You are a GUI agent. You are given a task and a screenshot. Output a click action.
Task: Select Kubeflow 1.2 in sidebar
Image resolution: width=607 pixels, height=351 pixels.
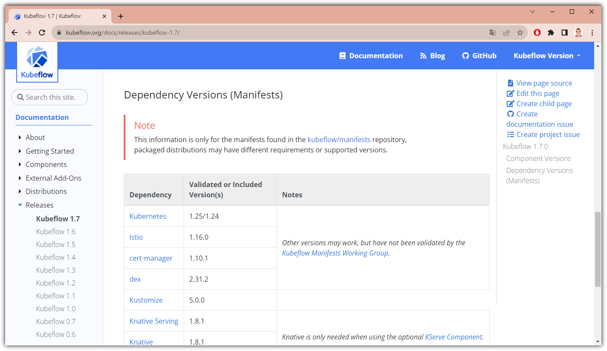click(x=56, y=283)
